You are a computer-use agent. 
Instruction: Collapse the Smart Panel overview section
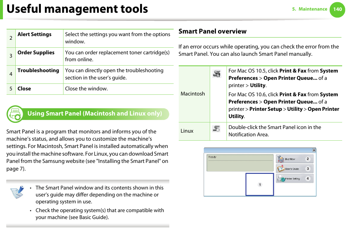213,31
